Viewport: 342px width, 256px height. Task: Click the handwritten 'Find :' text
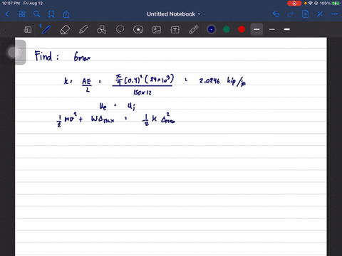[x=46, y=56]
